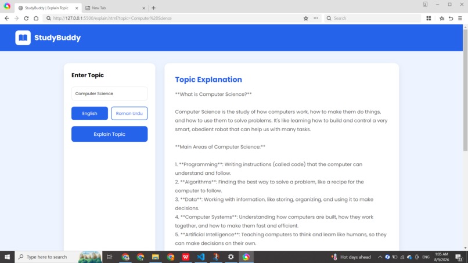The height and width of the screenshot is (263, 468).
Task: Show hidden system tray icons chevron
Action: pos(380,257)
